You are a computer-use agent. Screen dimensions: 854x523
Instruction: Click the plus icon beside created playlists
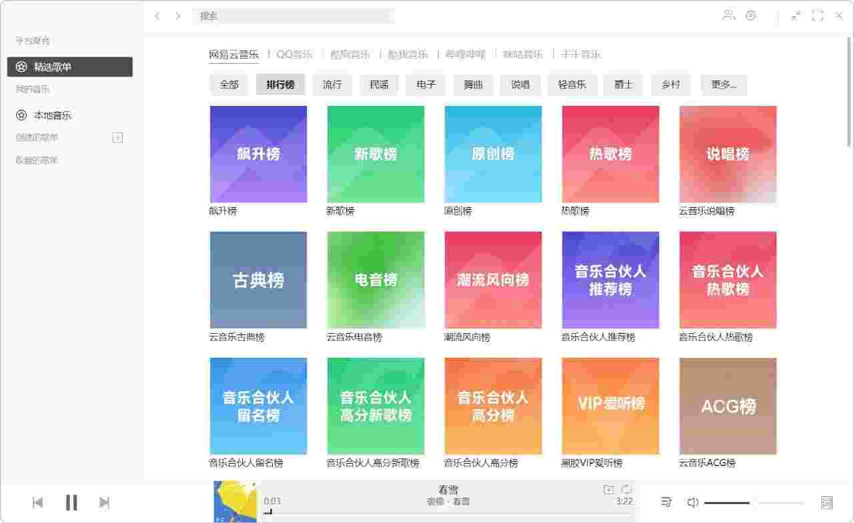click(x=117, y=137)
